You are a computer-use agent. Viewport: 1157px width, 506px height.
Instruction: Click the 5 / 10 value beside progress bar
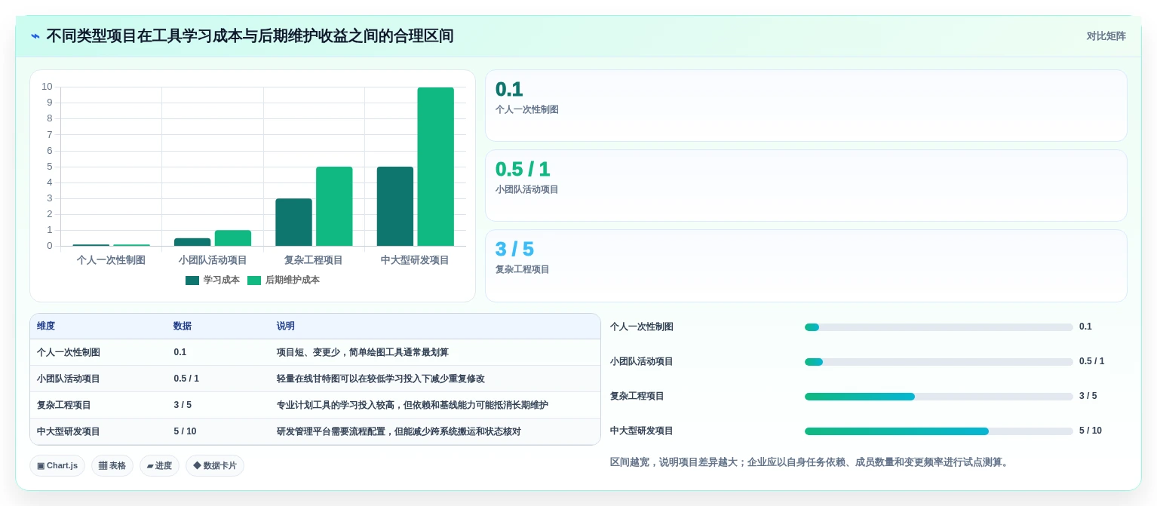(1091, 431)
